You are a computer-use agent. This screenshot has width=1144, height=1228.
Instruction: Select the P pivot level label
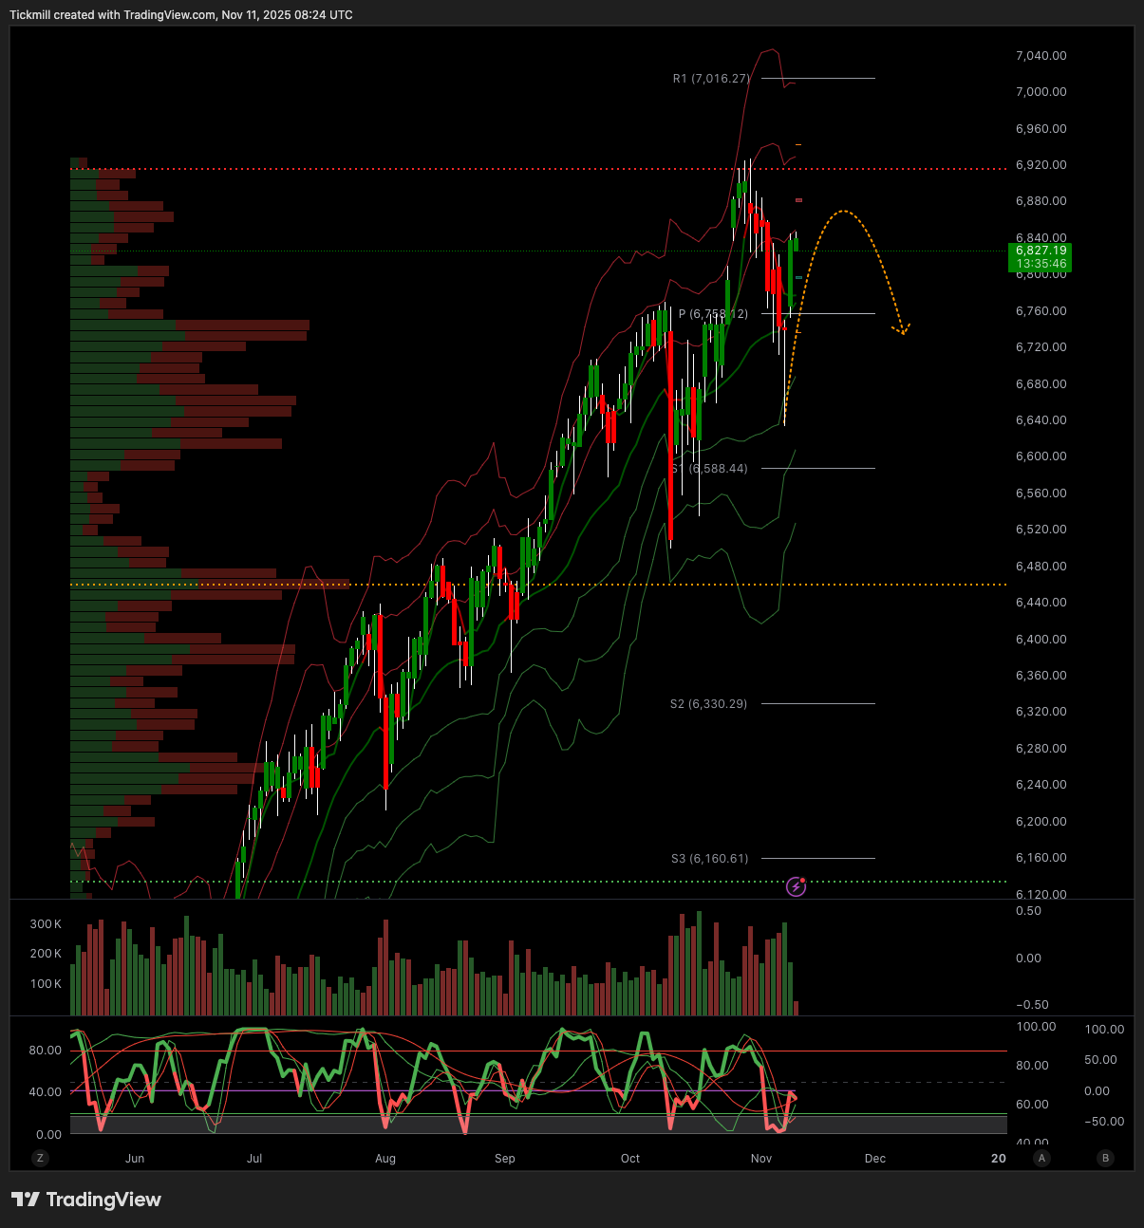pos(713,314)
